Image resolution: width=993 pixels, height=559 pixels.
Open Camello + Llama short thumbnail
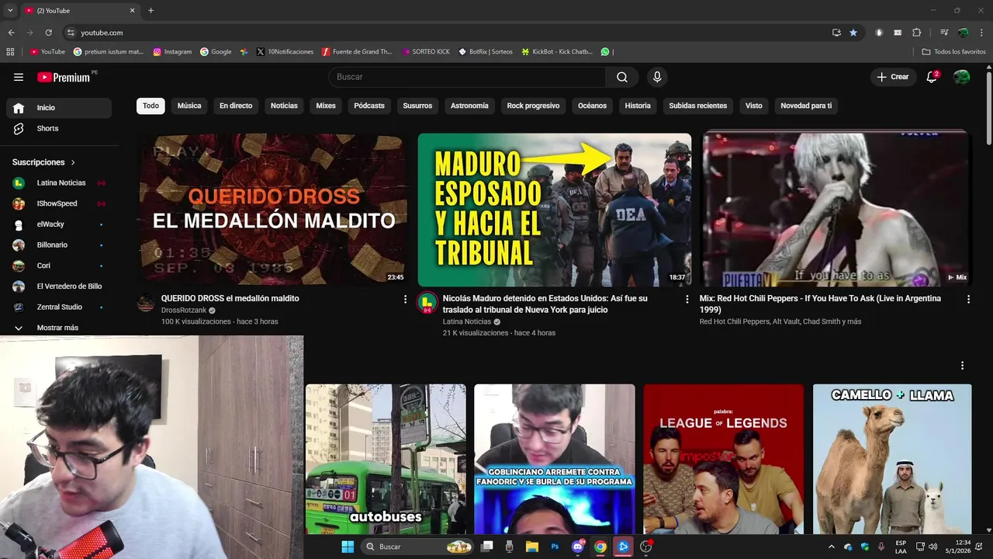(892, 458)
